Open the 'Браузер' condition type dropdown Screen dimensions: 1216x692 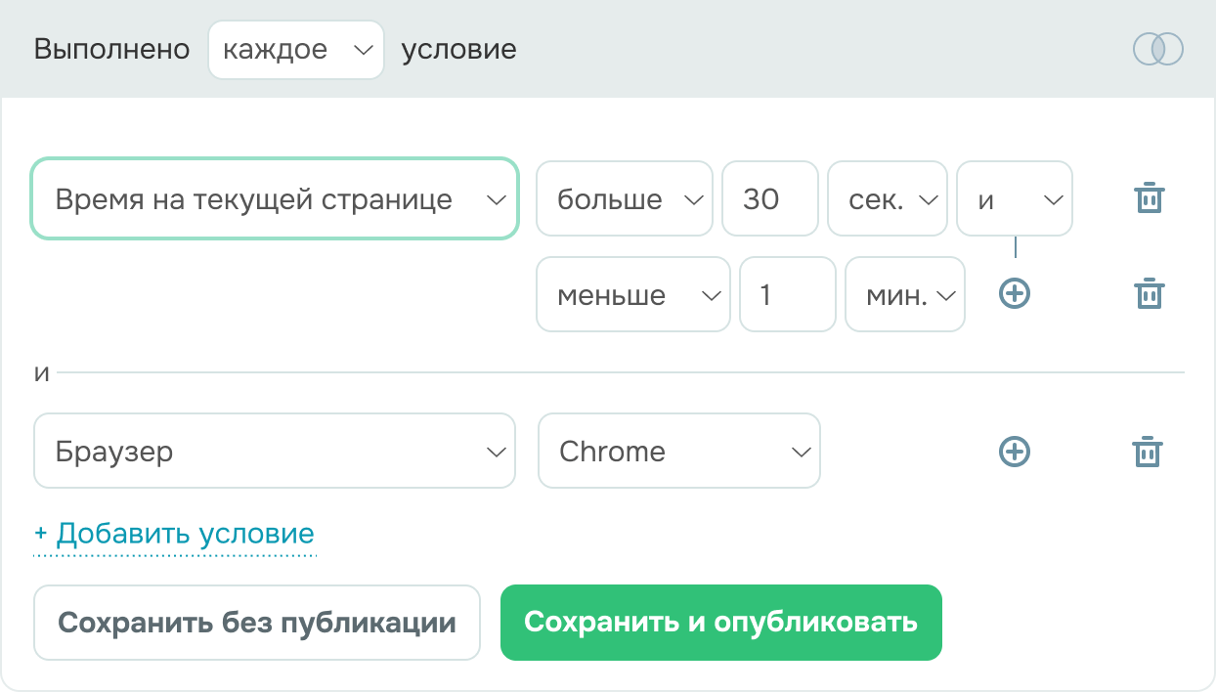(x=275, y=451)
